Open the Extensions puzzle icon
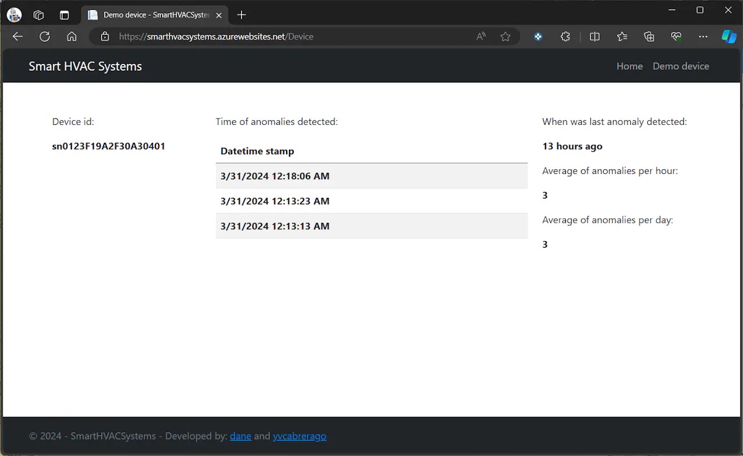 [565, 36]
